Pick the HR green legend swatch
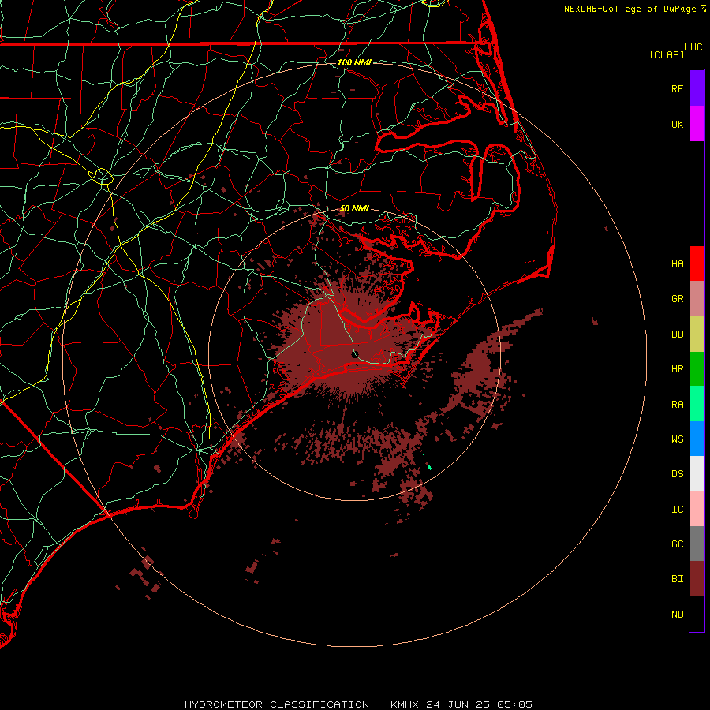This screenshot has height=710, width=710. click(697, 369)
